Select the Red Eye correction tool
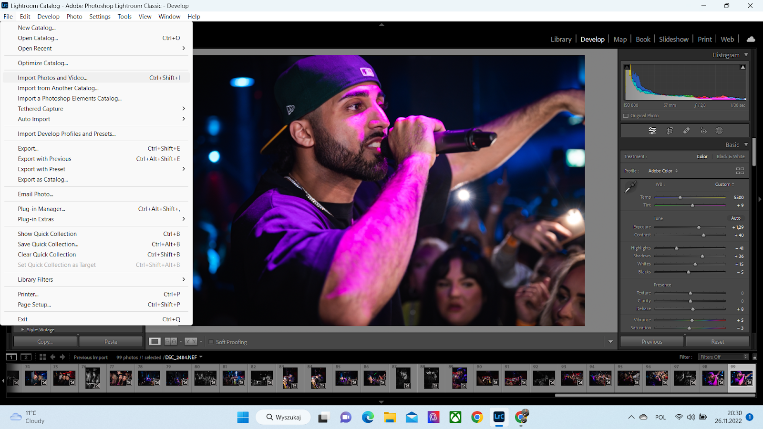The width and height of the screenshot is (763, 429). [703, 131]
